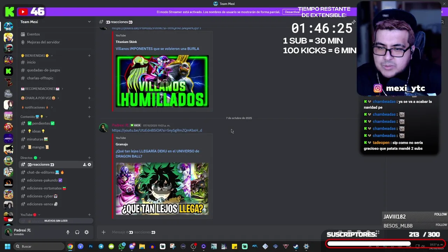
Task: Open the pendientes channel
Action: tap(56, 123)
